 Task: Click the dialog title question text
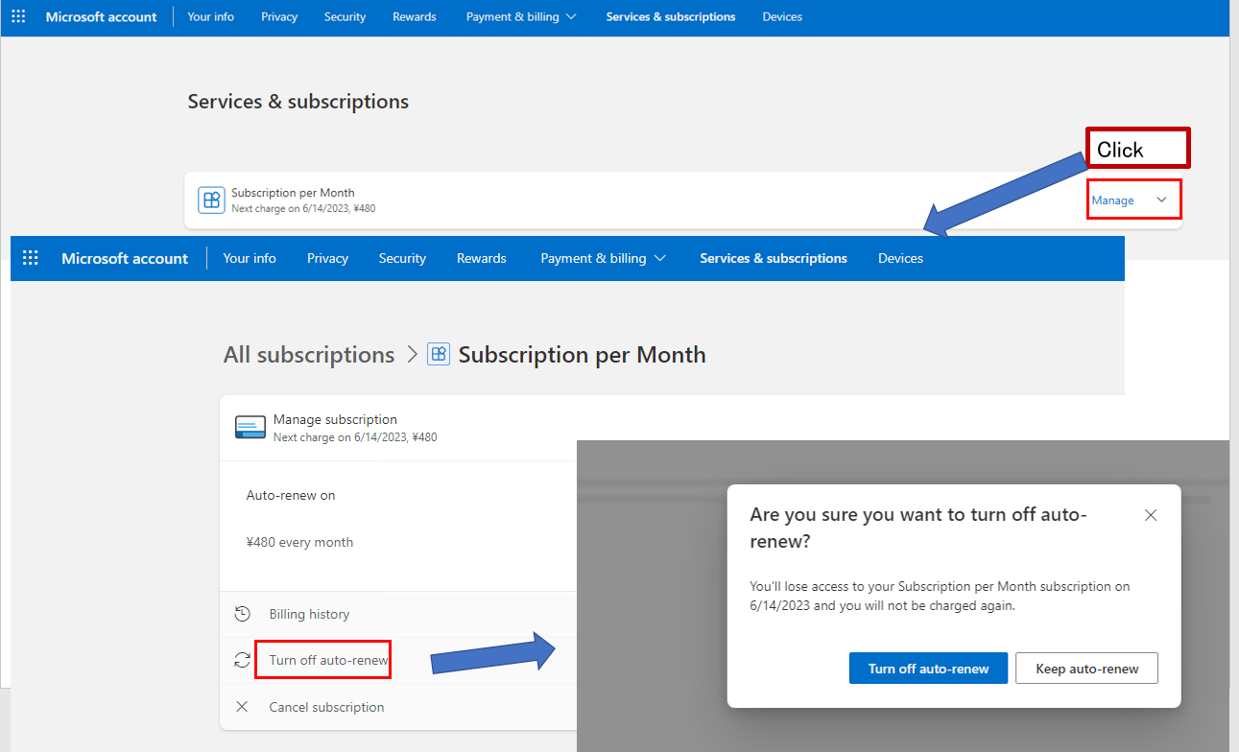pyautogui.click(x=918, y=528)
